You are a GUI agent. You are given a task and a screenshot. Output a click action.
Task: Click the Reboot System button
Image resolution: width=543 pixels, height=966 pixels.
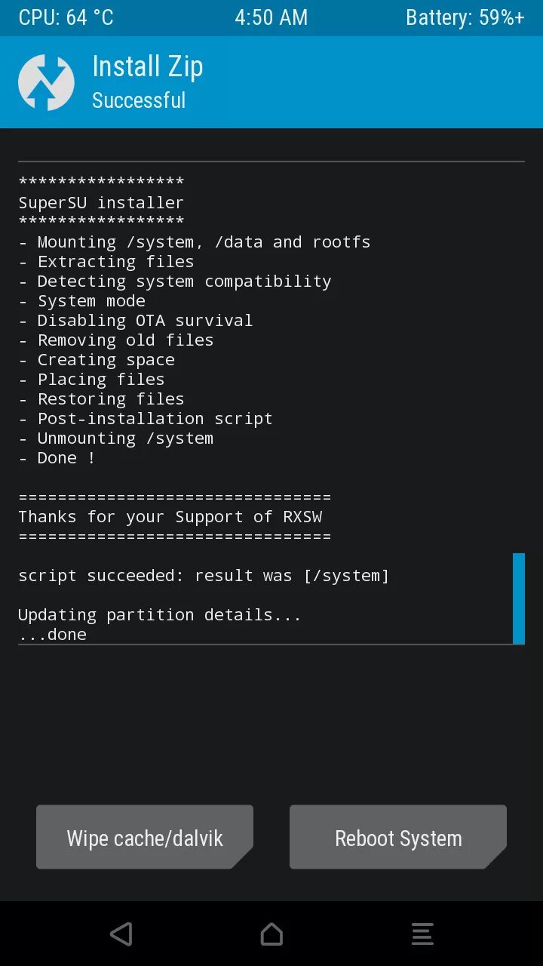point(398,837)
